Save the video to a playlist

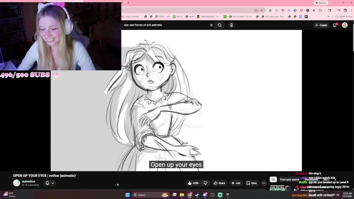[x=251, y=183]
